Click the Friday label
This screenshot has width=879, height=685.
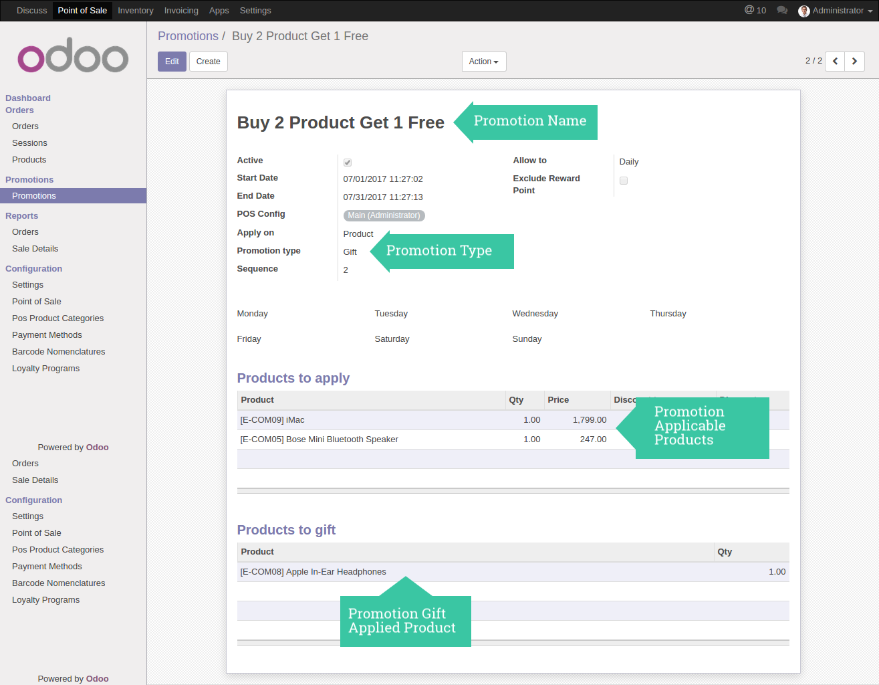[x=249, y=339]
